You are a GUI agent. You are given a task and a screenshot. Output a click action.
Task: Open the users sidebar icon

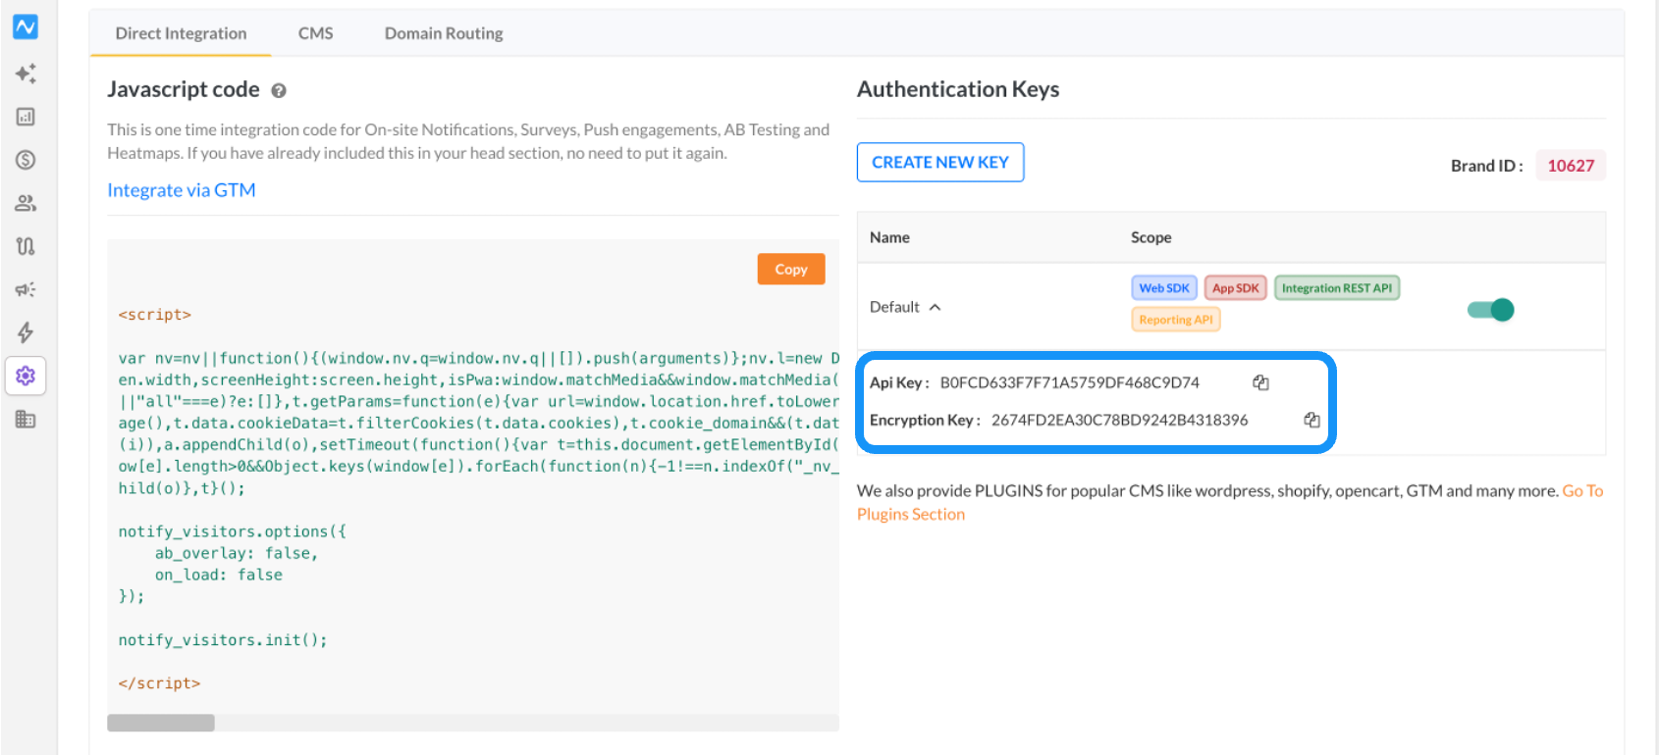[x=26, y=203]
